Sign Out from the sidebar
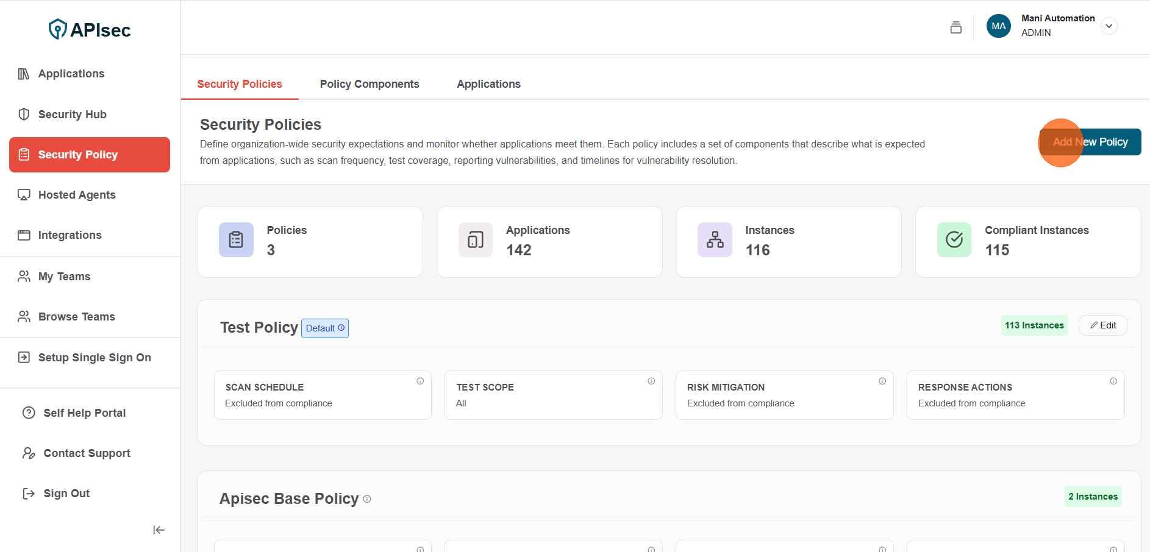The height and width of the screenshot is (552, 1150). (66, 494)
